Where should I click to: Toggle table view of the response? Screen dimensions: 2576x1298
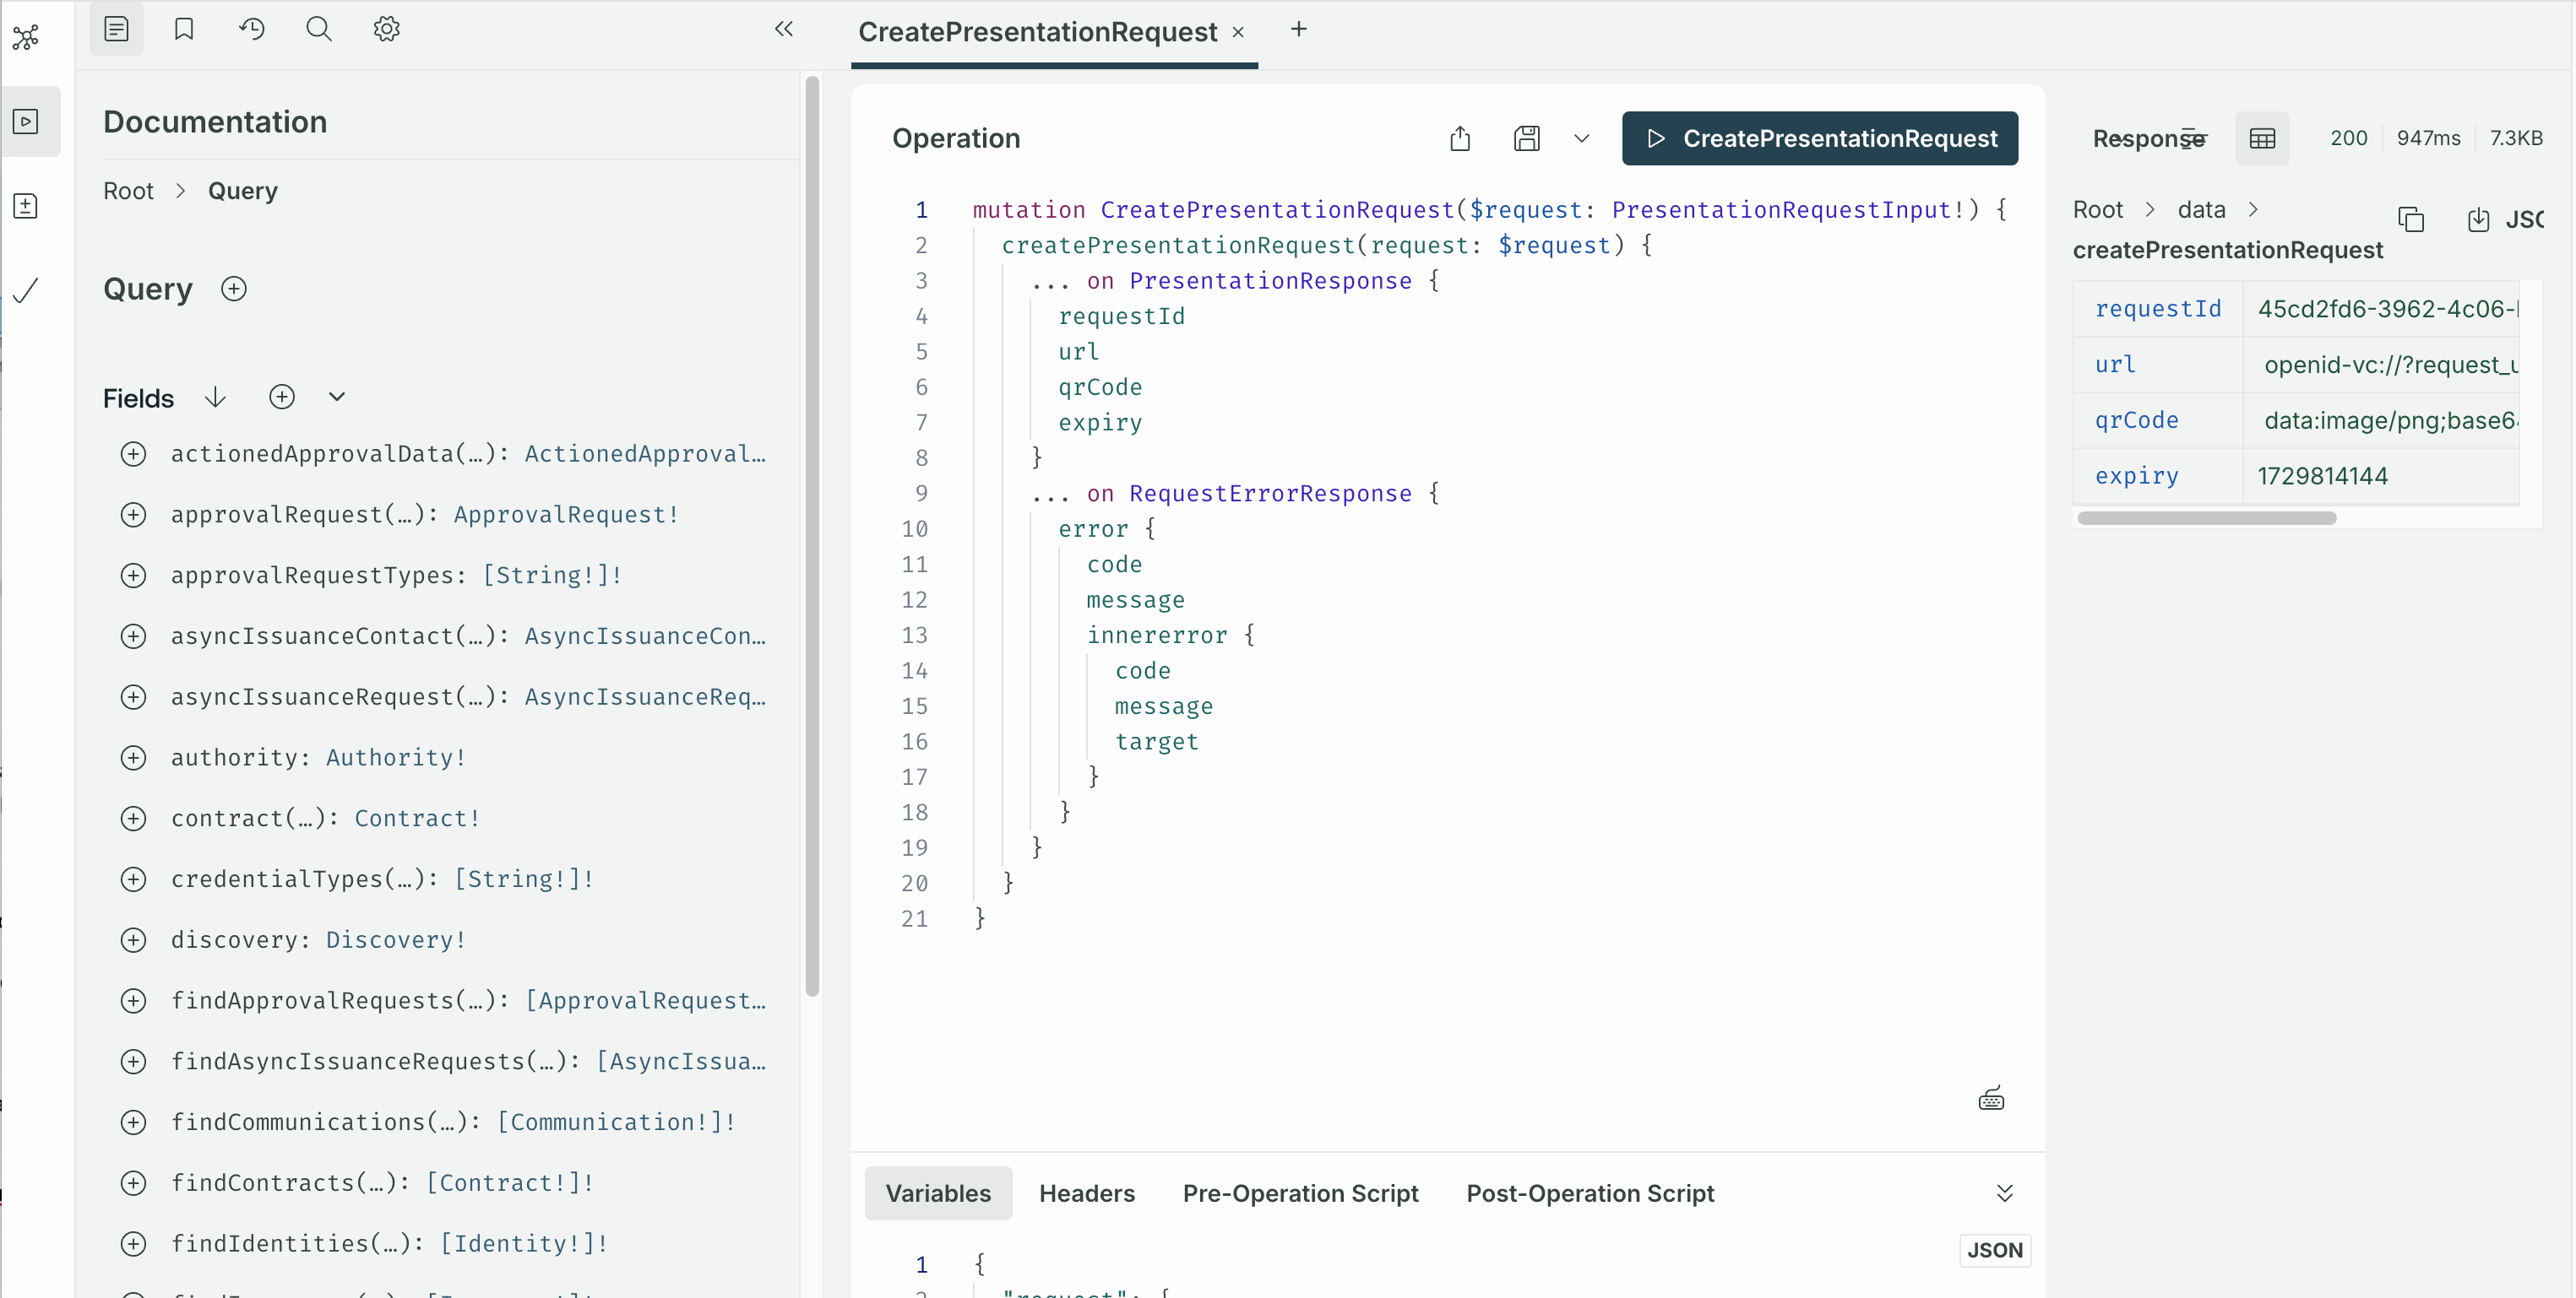point(2263,138)
